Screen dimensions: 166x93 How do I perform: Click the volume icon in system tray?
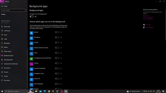point(148,91)
